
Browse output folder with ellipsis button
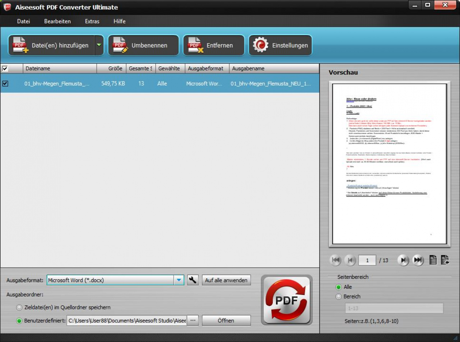[x=193, y=320]
